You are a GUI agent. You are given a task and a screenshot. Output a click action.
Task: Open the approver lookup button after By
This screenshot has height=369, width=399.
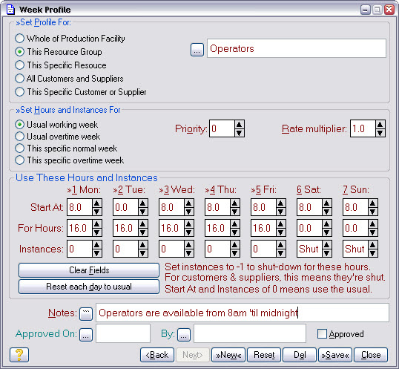(184, 334)
